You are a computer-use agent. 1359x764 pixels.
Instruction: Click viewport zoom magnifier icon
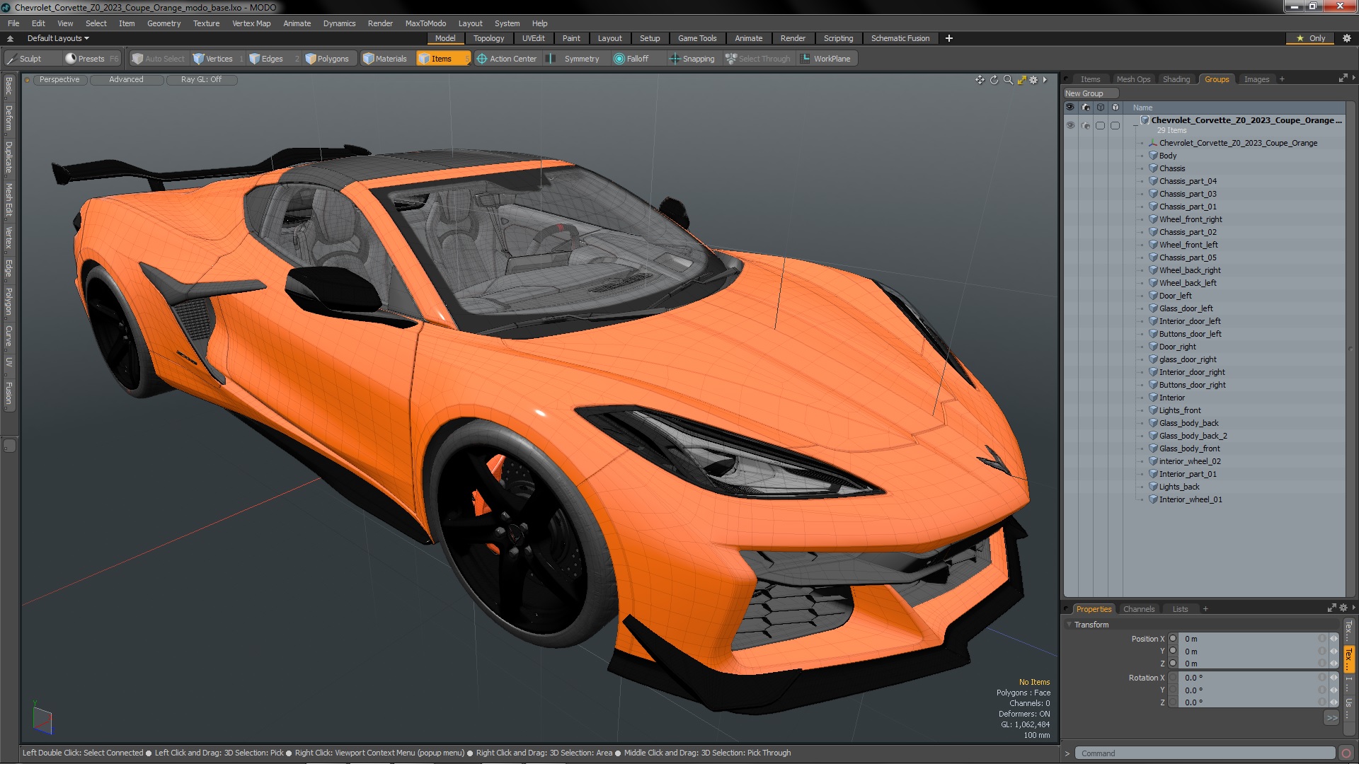(1008, 80)
